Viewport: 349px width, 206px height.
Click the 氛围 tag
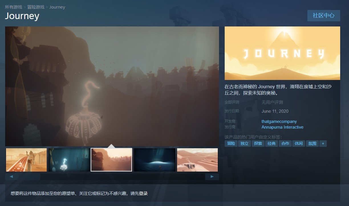[312, 143]
